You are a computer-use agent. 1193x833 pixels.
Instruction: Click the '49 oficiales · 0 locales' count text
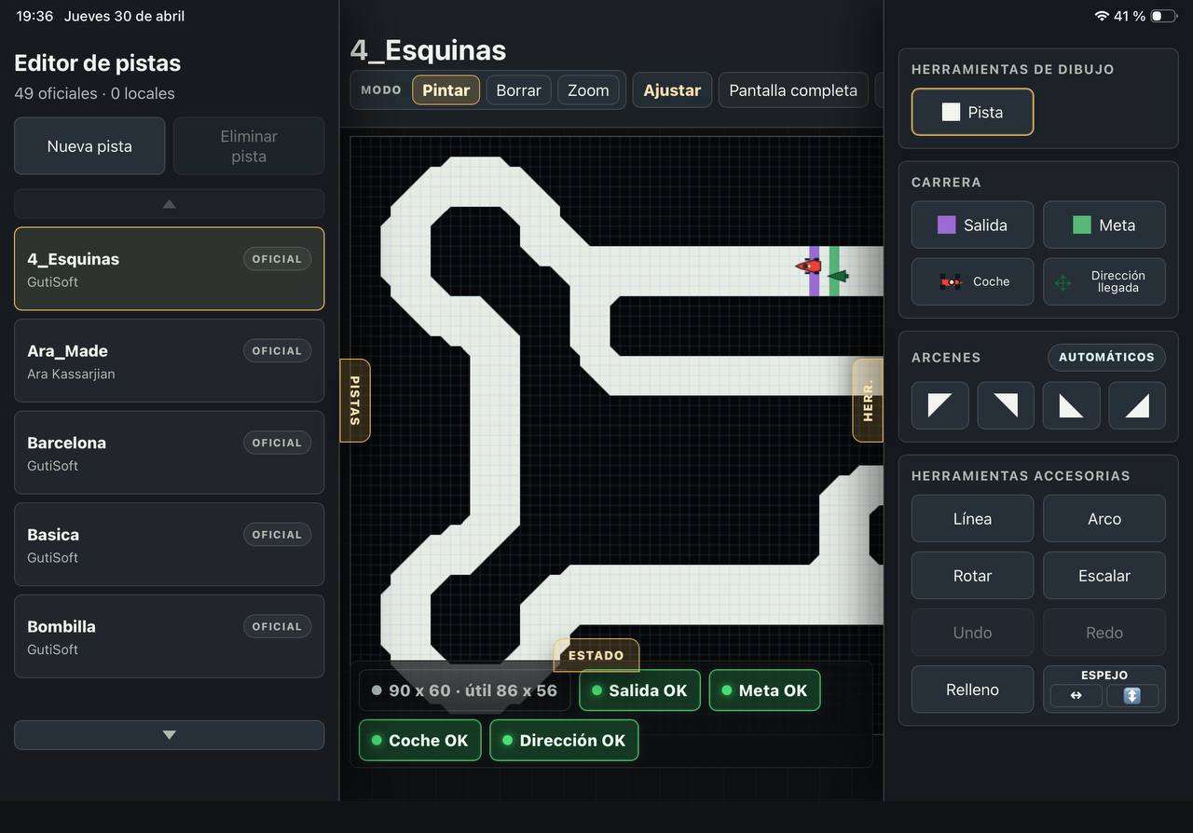tap(94, 93)
